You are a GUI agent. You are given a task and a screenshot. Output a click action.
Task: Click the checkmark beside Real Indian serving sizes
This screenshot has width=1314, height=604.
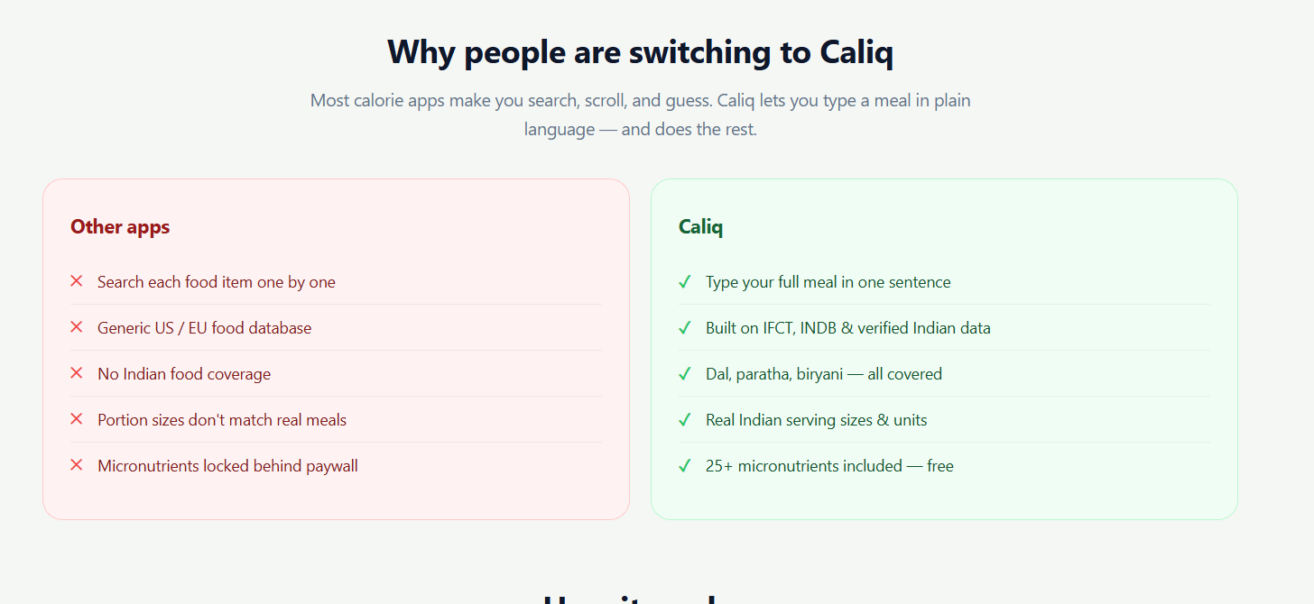point(685,420)
